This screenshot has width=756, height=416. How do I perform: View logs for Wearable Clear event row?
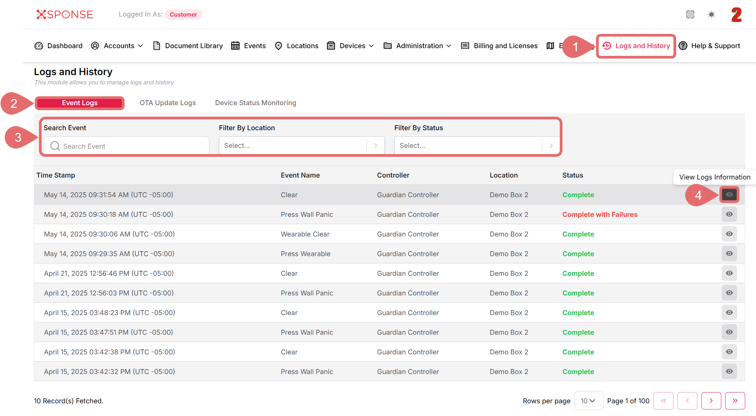click(x=729, y=234)
